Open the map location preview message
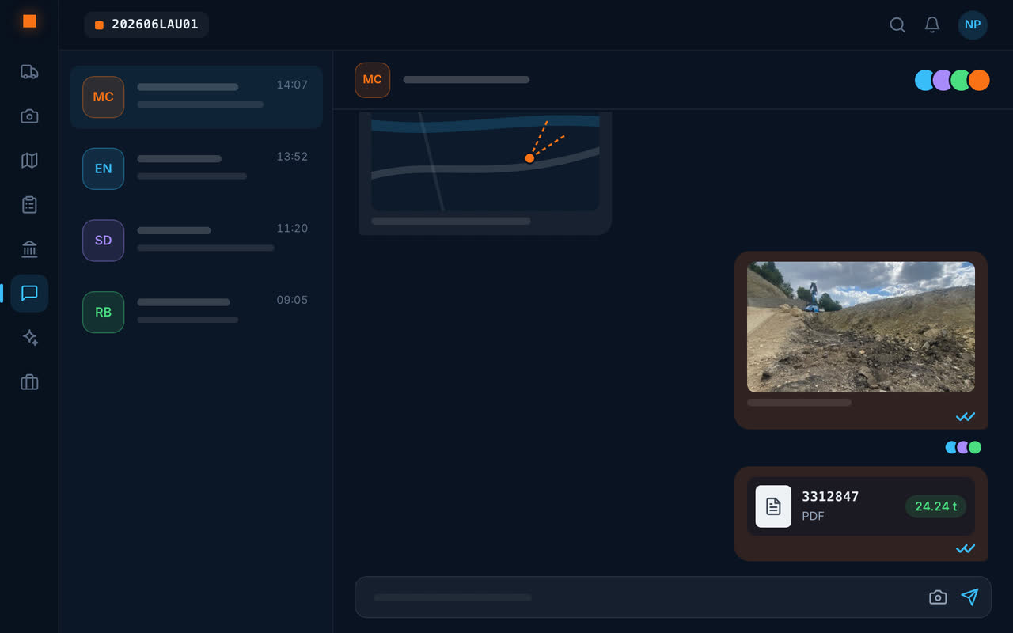The image size is (1013, 633). tap(485, 173)
